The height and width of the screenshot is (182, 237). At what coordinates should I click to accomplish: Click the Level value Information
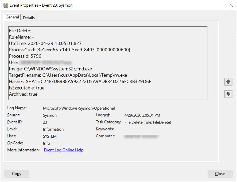(53, 129)
